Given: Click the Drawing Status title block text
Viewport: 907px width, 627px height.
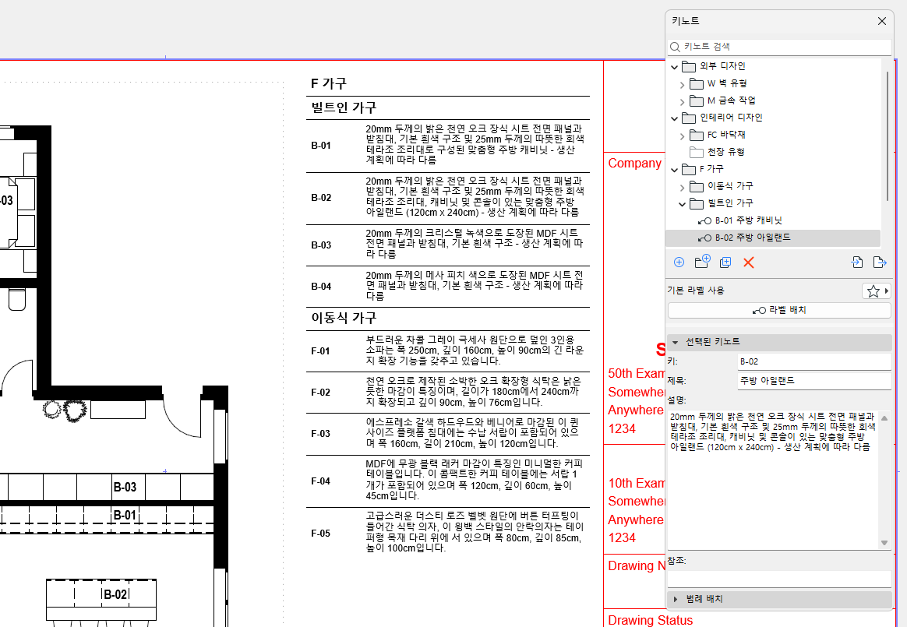Looking at the screenshot, I should coord(650,620).
